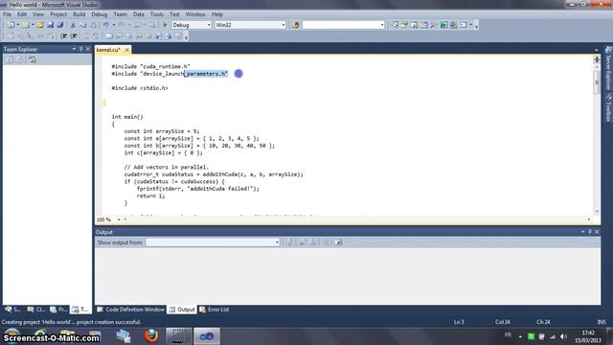Viewport: 613px width, 345px height.
Task: Open the Solution Configurations Debug dropdown
Action: (x=209, y=25)
